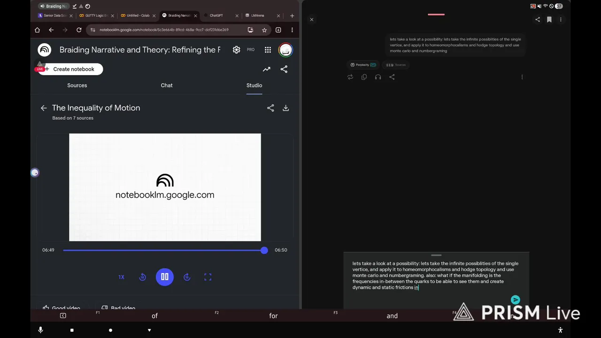The height and width of the screenshot is (338, 601).
Task: Bookmark this page with star
Action: tap(264, 30)
